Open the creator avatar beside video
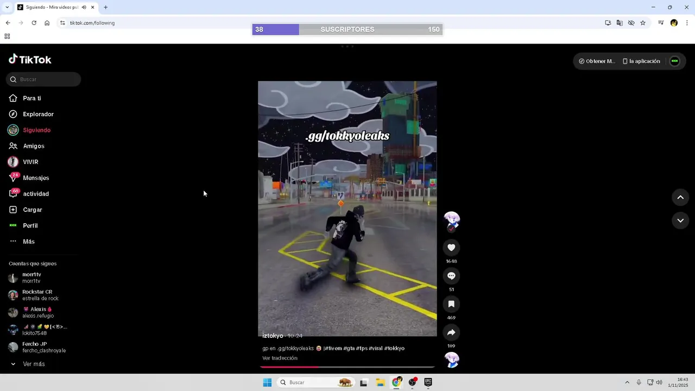This screenshot has height=391, width=695. coord(452,220)
